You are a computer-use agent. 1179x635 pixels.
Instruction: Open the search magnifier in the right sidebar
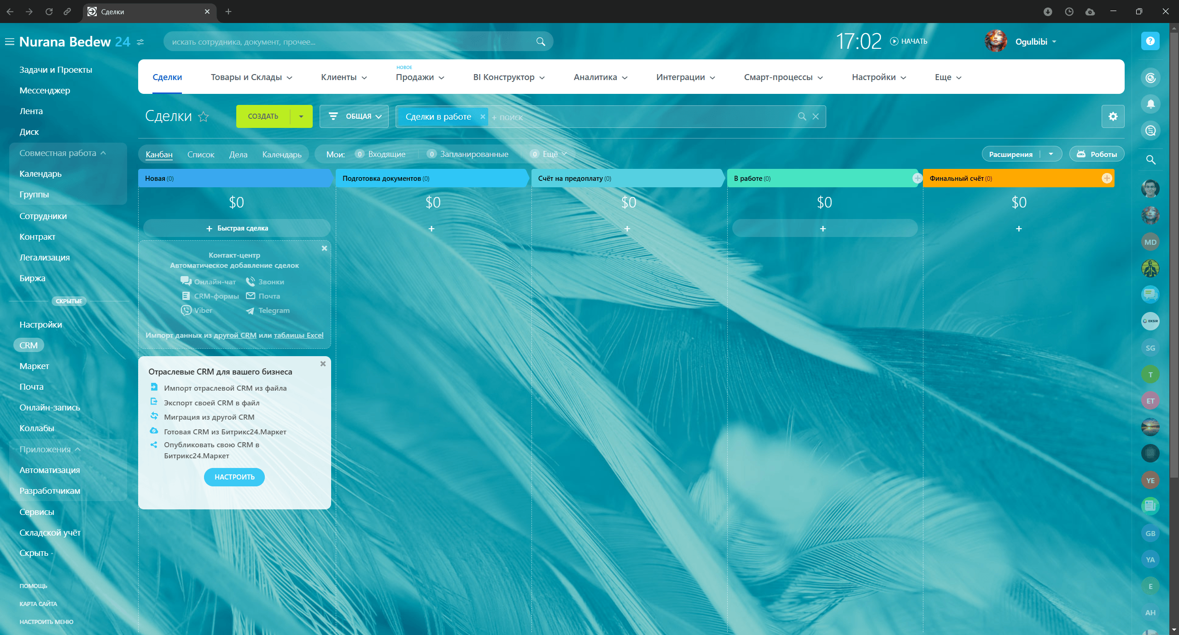tap(1150, 160)
